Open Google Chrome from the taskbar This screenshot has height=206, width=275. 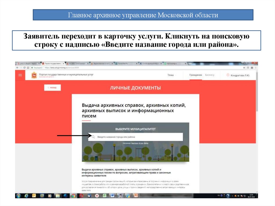click(x=73, y=196)
